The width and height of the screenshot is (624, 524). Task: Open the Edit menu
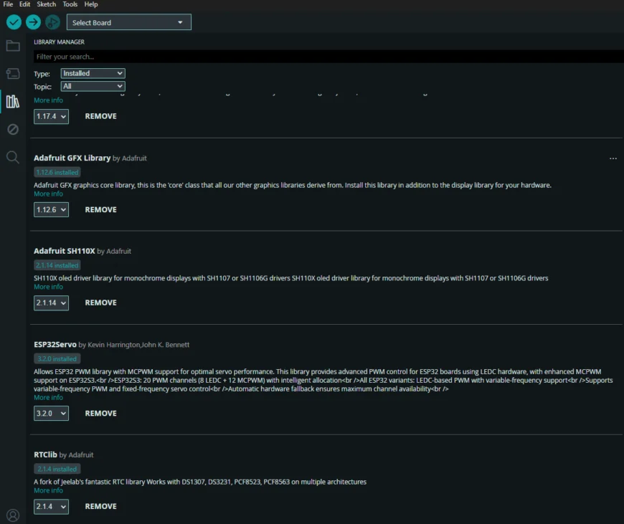pyautogui.click(x=24, y=4)
